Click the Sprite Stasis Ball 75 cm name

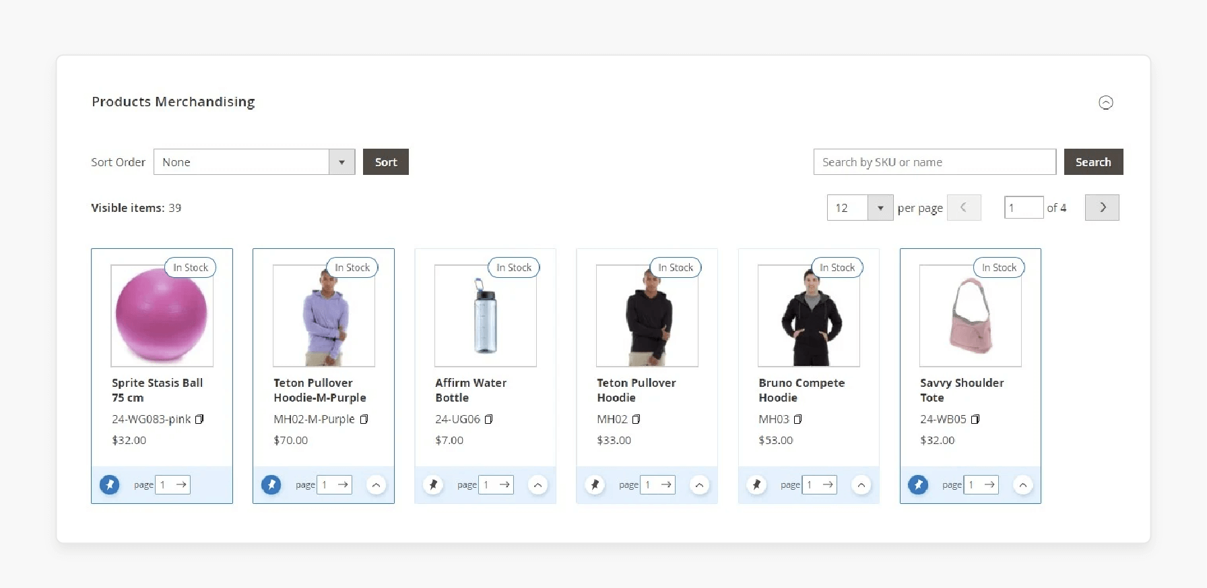point(157,390)
